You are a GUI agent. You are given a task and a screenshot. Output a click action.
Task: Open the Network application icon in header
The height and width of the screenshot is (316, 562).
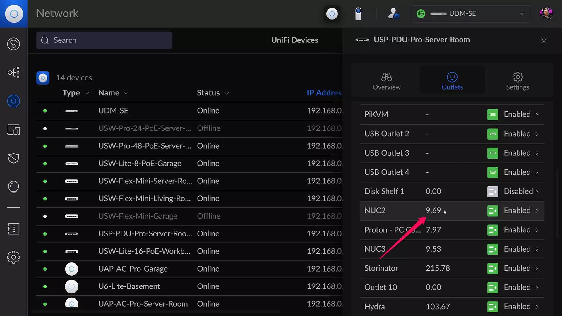(332, 14)
